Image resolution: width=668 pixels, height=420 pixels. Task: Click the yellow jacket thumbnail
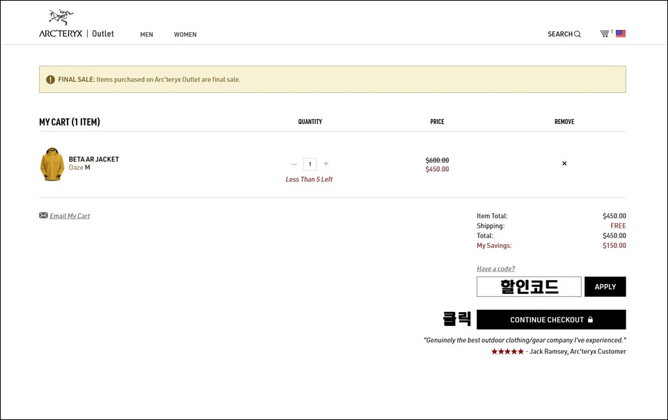click(x=52, y=164)
